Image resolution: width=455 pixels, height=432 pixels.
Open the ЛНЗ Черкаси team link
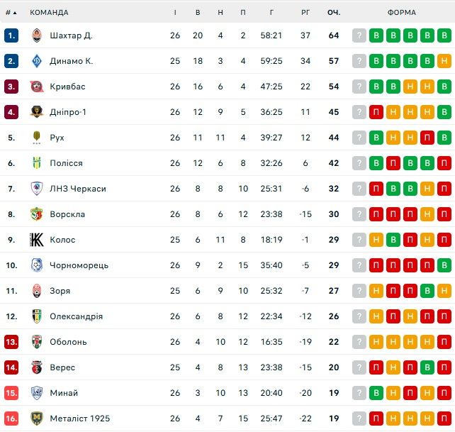click(78, 189)
